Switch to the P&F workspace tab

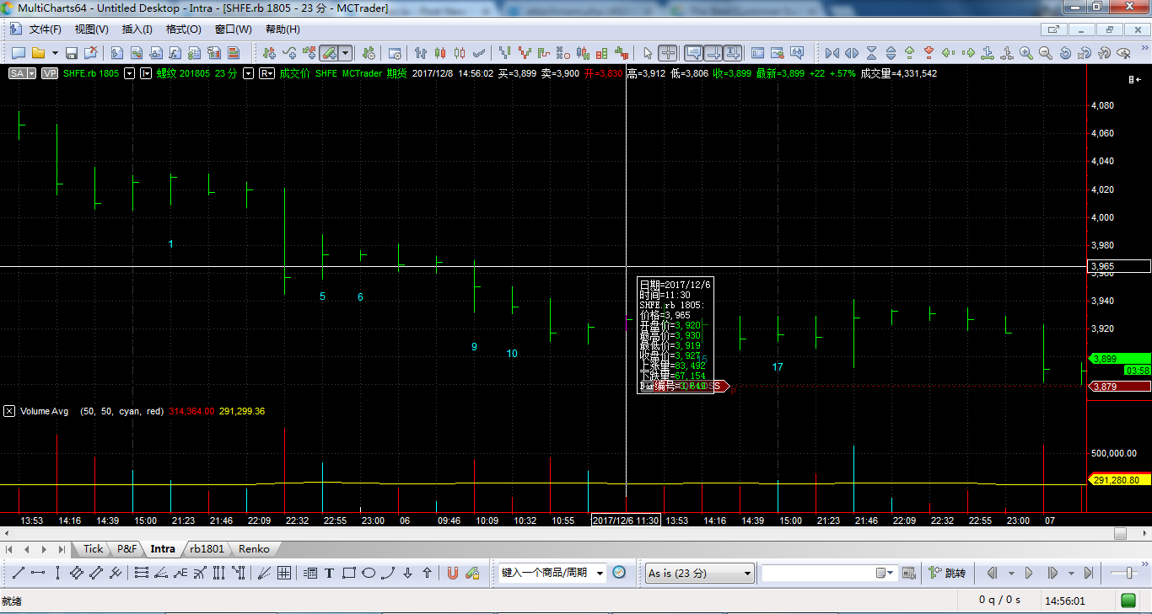click(x=127, y=548)
